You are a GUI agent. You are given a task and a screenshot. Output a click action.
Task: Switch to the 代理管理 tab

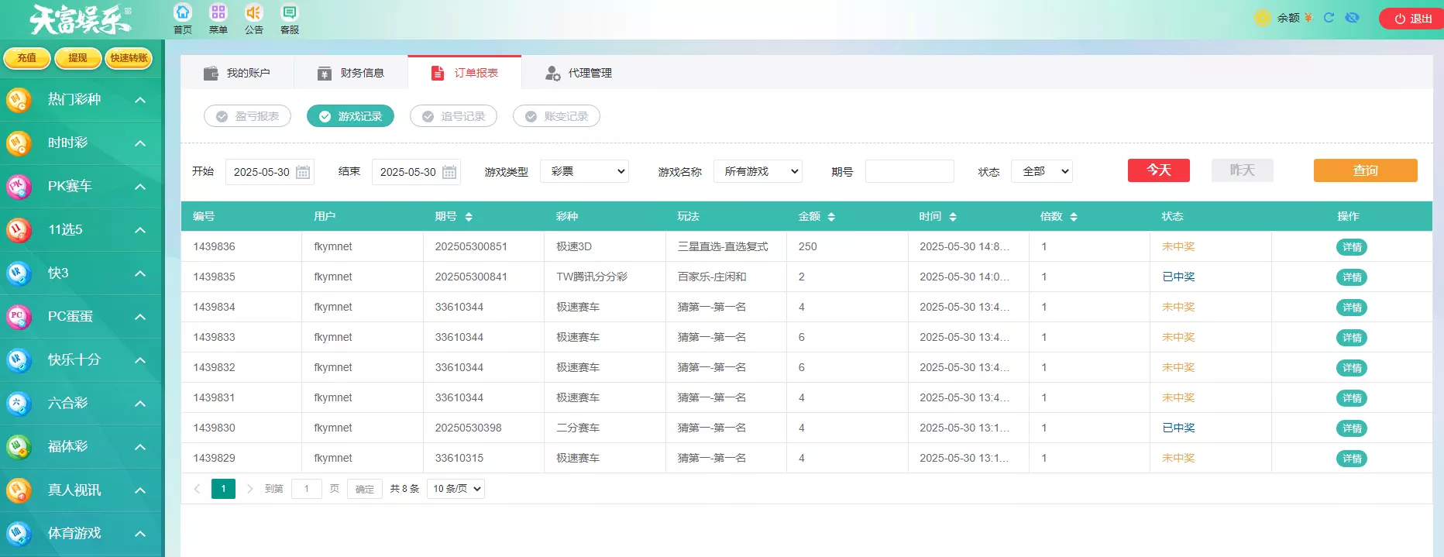point(579,73)
